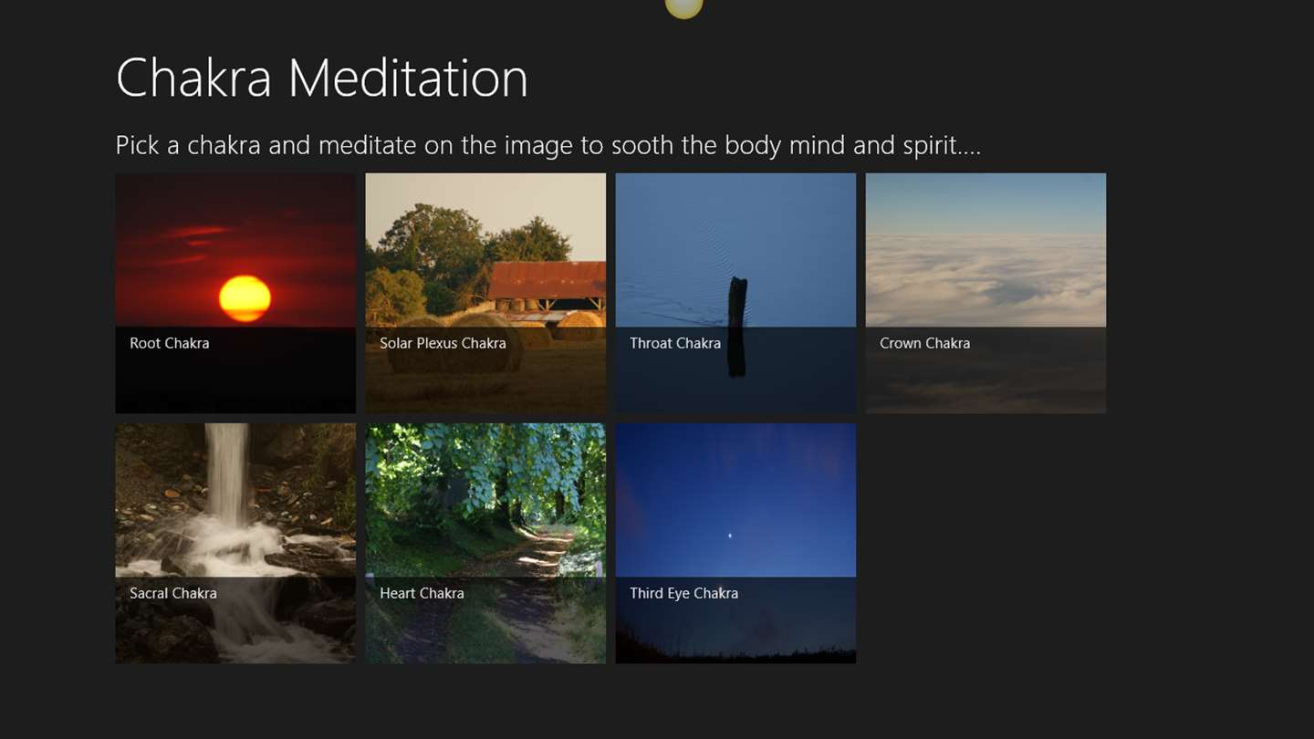Click the "Third Eye Chakra" label text
This screenshot has width=1314, height=739.
click(x=683, y=593)
